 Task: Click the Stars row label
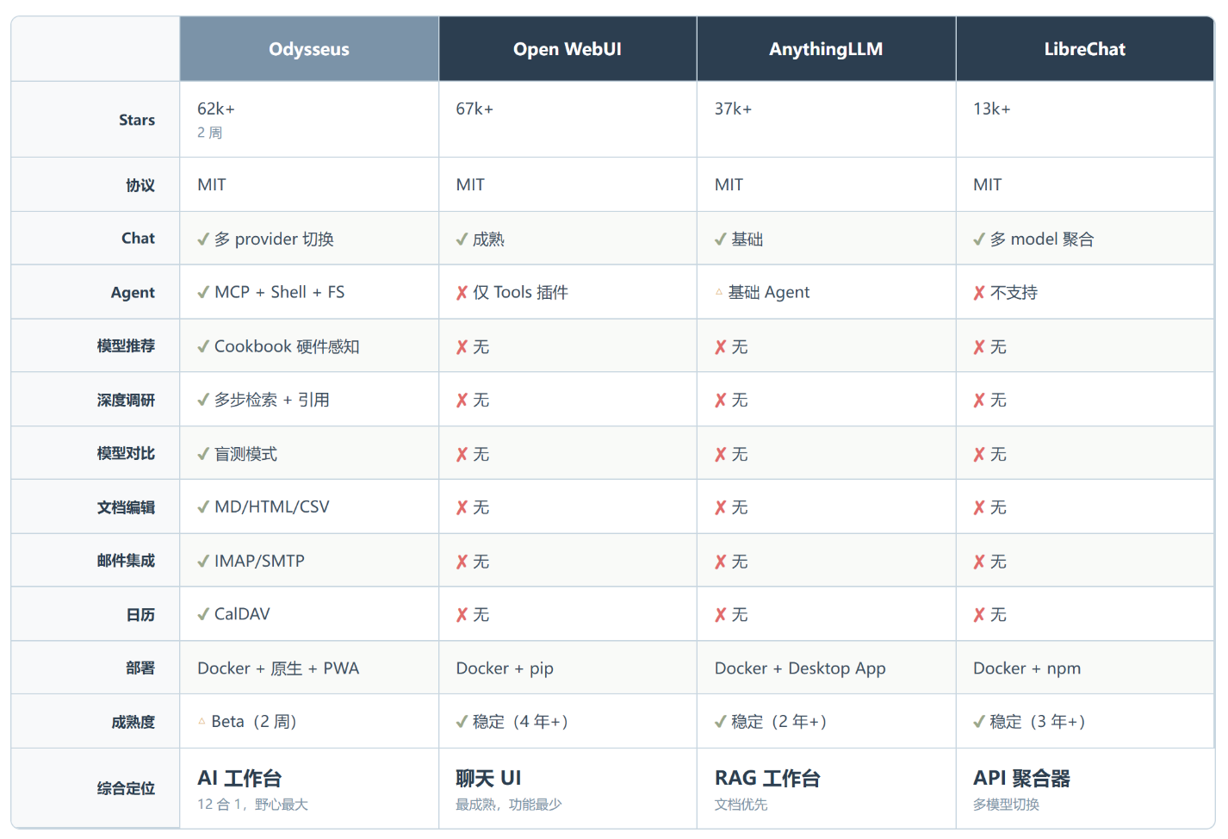click(137, 120)
